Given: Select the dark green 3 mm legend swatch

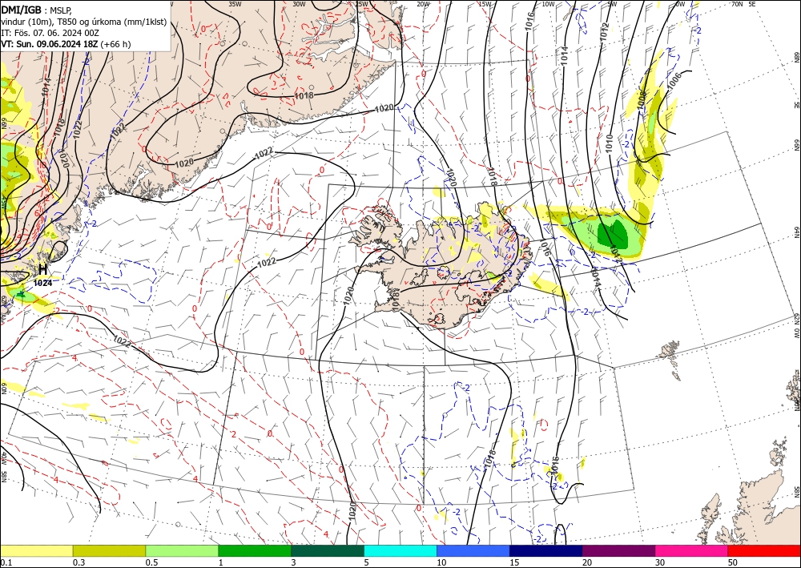Looking at the screenshot, I should tap(328, 550).
